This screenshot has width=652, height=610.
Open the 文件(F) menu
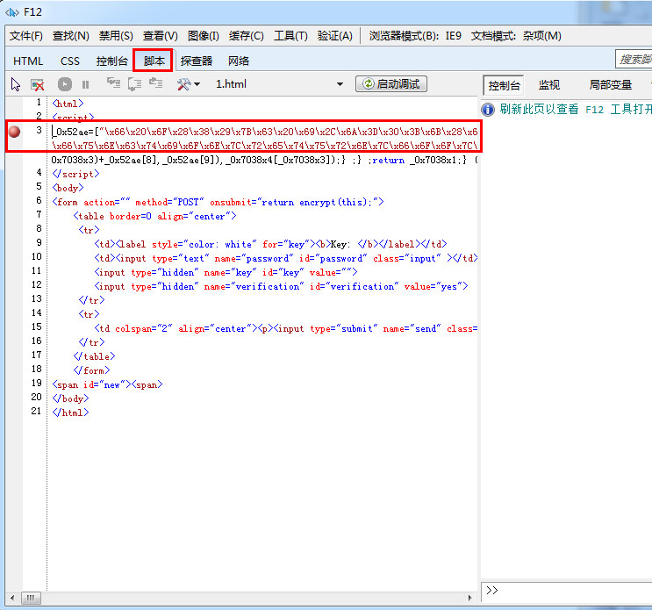(25, 36)
